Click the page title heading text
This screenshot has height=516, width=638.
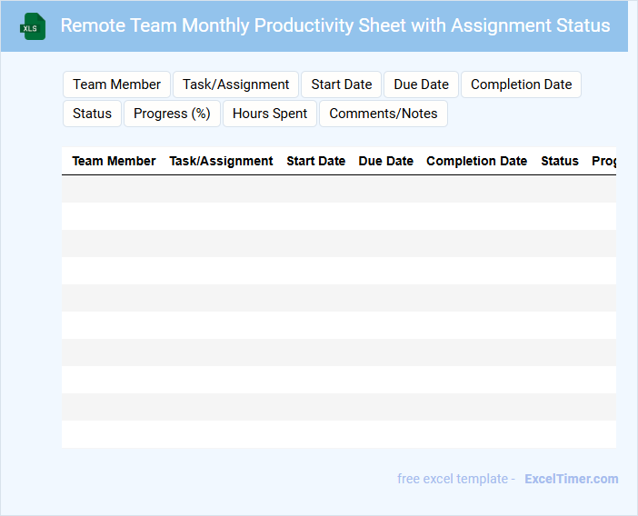tap(335, 25)
